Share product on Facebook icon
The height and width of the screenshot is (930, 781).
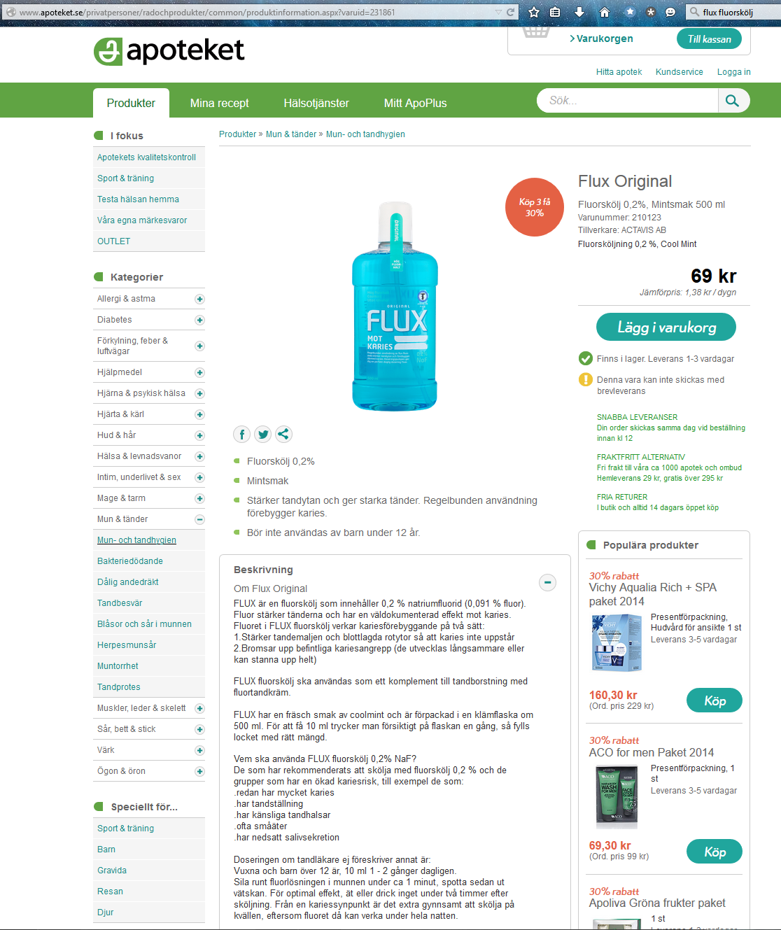point(241,435)
